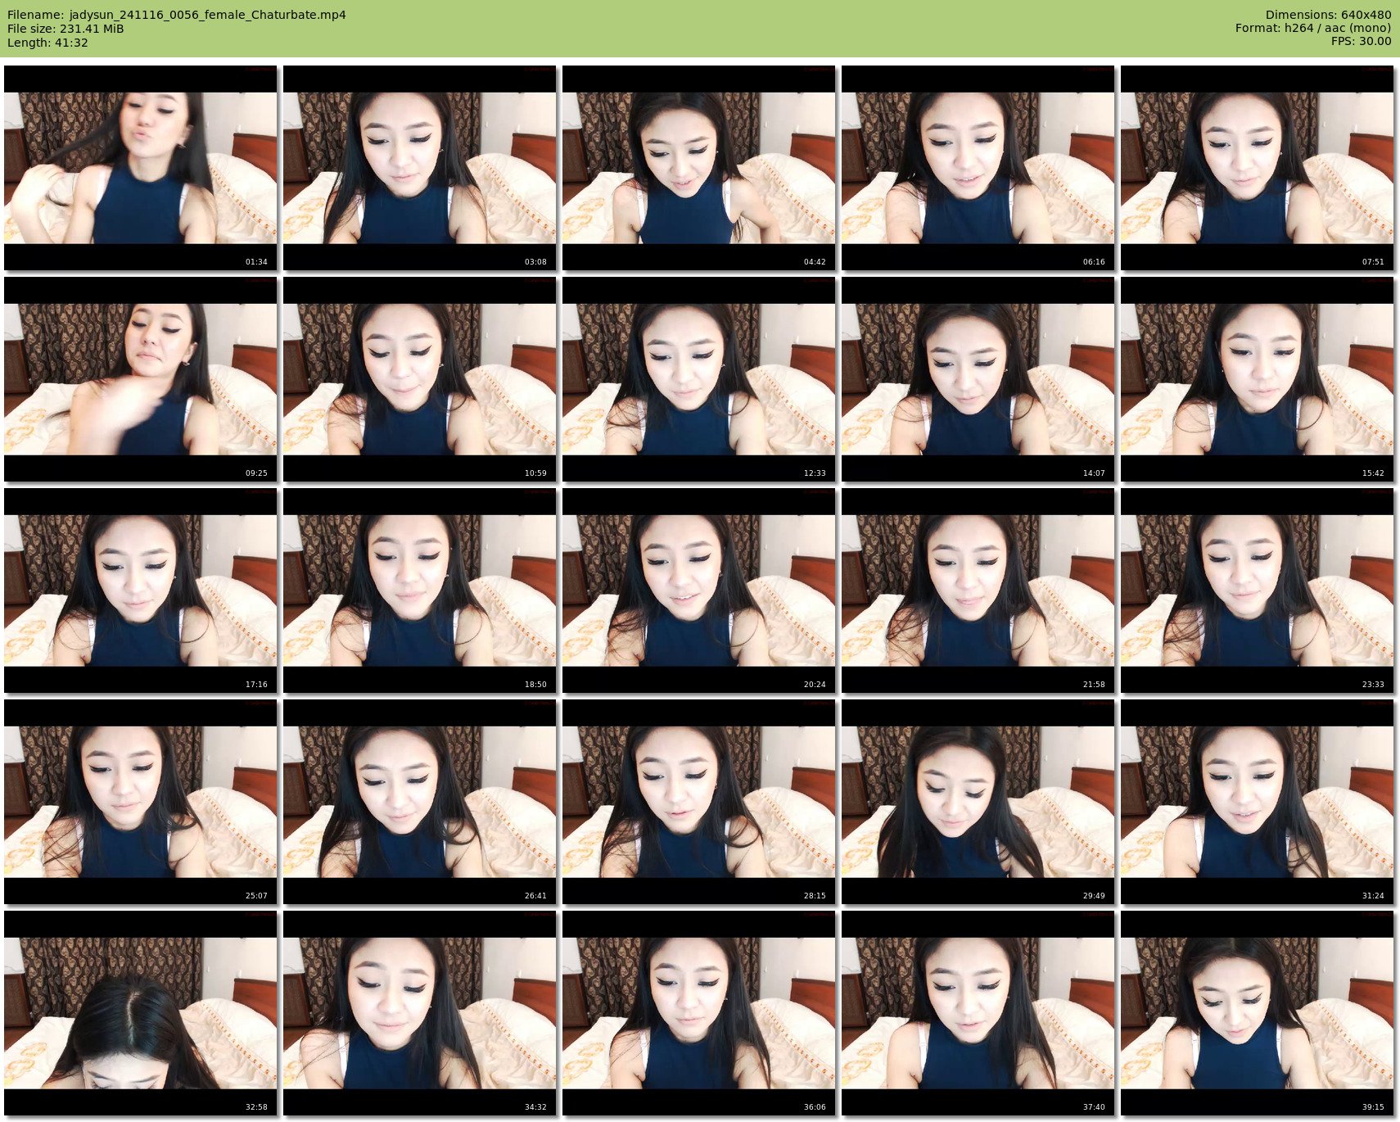Select the thumbnail frame stamped 07:51

click(1258, 168)
